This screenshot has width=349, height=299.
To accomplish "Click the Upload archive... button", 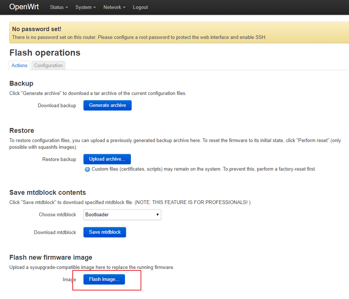I will point(107,159).
